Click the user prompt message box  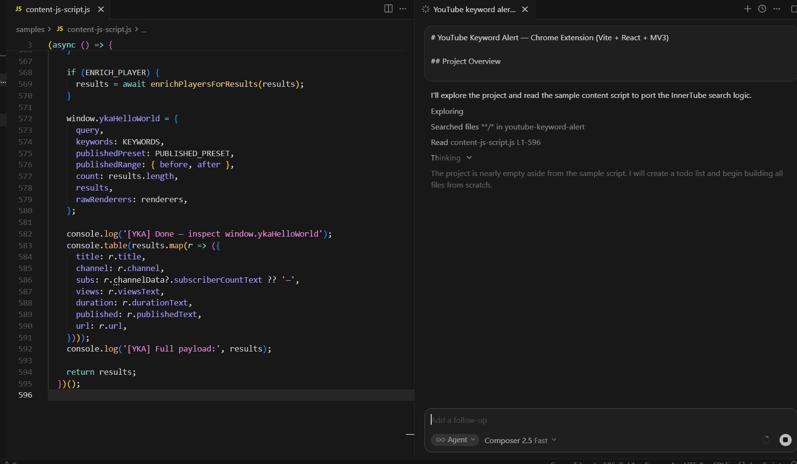tap(610, 53)
